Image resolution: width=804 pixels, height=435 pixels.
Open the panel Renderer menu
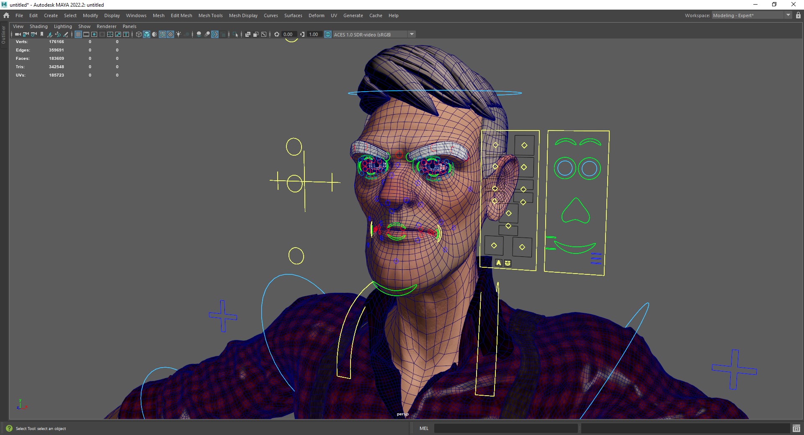[106, 26]
